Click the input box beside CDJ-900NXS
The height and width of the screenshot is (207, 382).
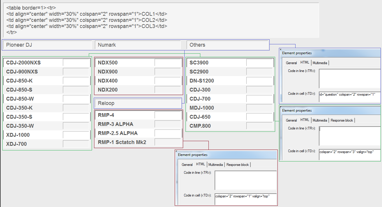(x=76, y=72)
